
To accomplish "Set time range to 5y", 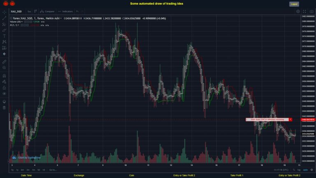I will pos(12,170).
